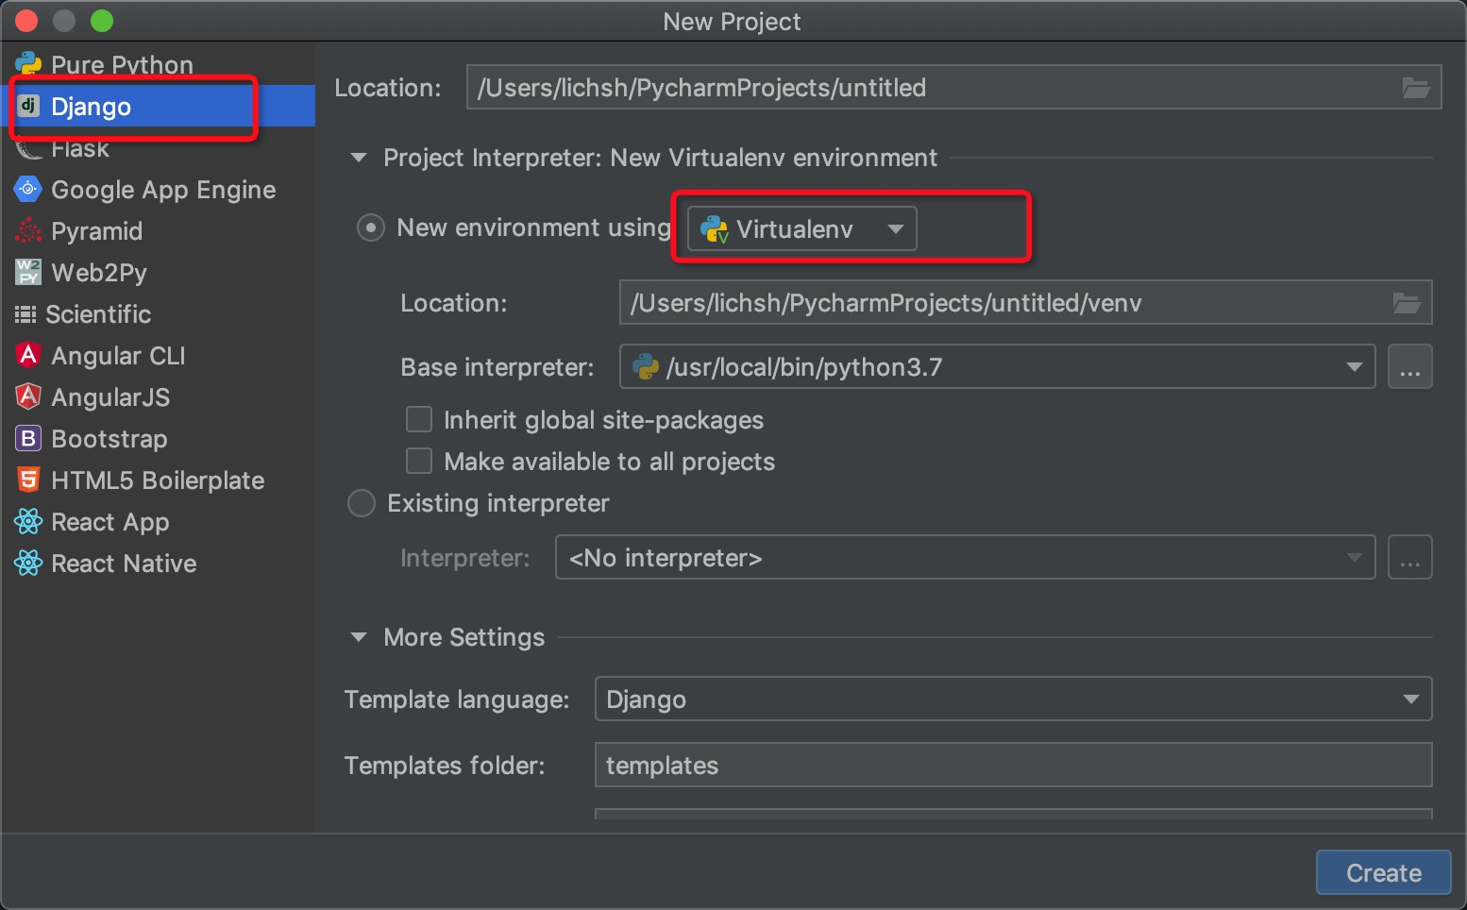Enable Make available to all projects
Screen dimensions: 1467x910
point(418,461)
